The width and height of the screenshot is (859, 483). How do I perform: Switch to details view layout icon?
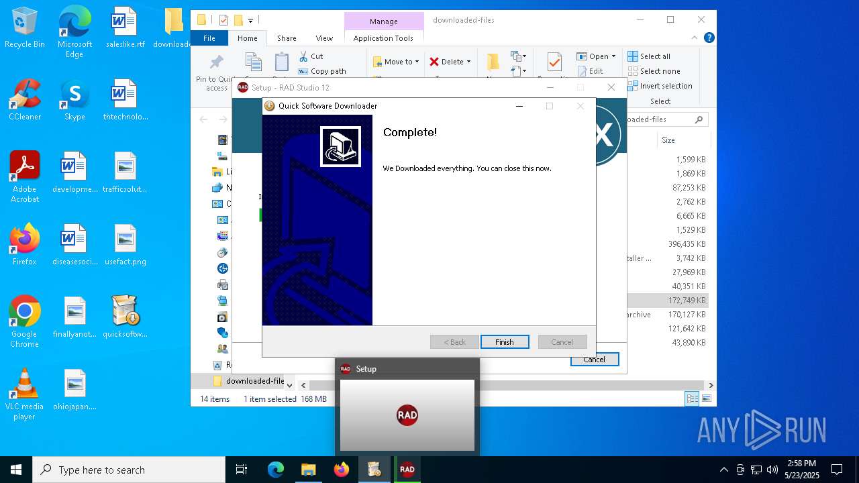(x=692, y=398)
